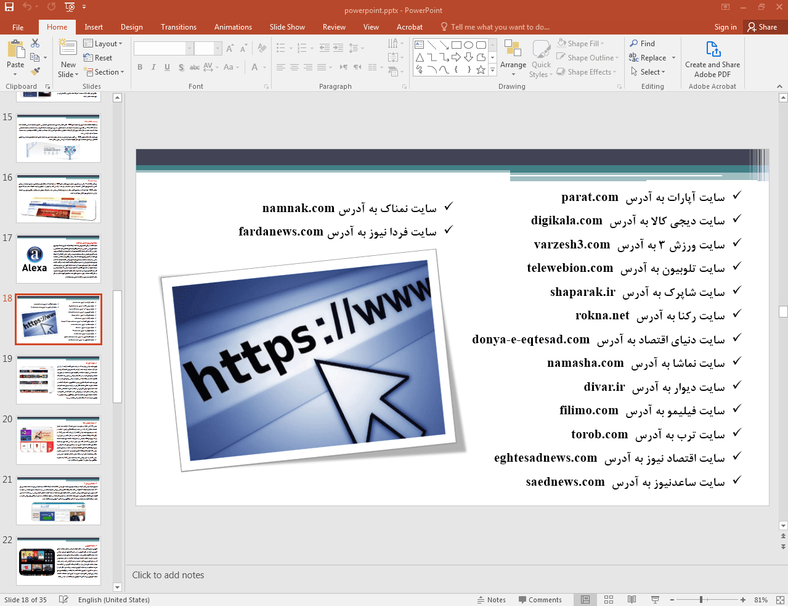Viewport: 788px width, 606px height.
Task: Select the rectangle shape in gallery
Action: [x=456, y=45]
